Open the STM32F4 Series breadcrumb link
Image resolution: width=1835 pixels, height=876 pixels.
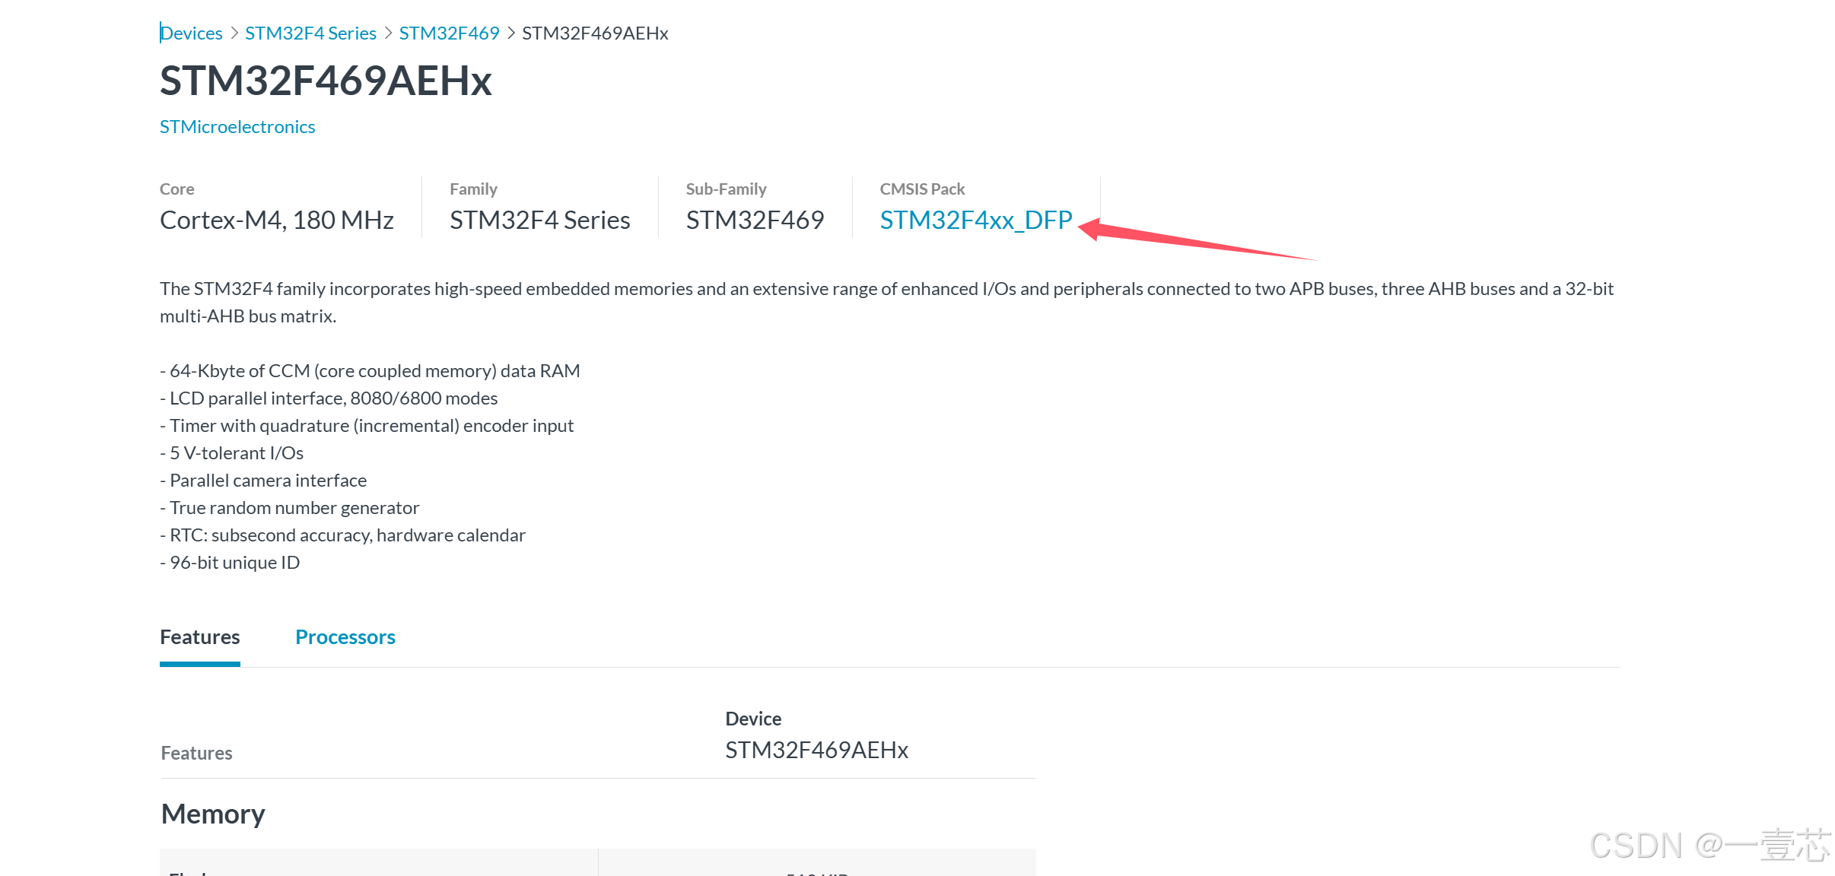pyautogui.click(x=310, y=33)
